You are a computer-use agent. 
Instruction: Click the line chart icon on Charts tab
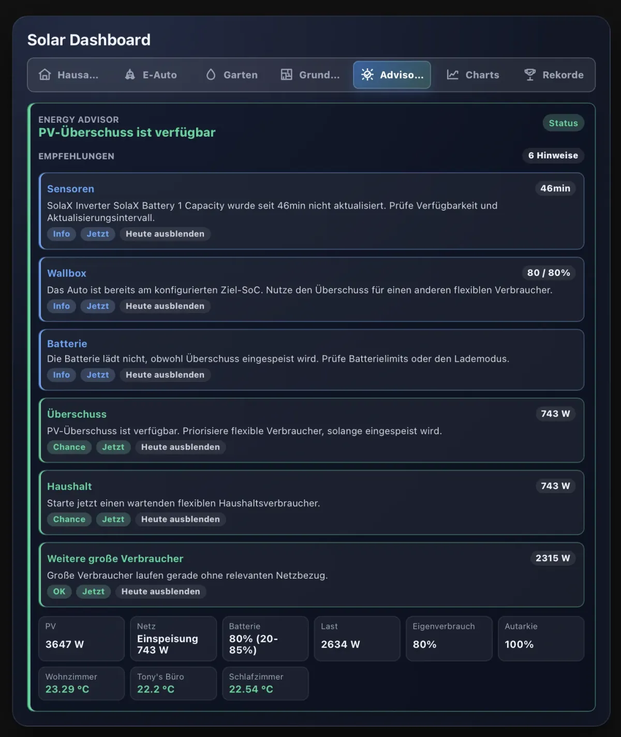click(x=453, y=75)
